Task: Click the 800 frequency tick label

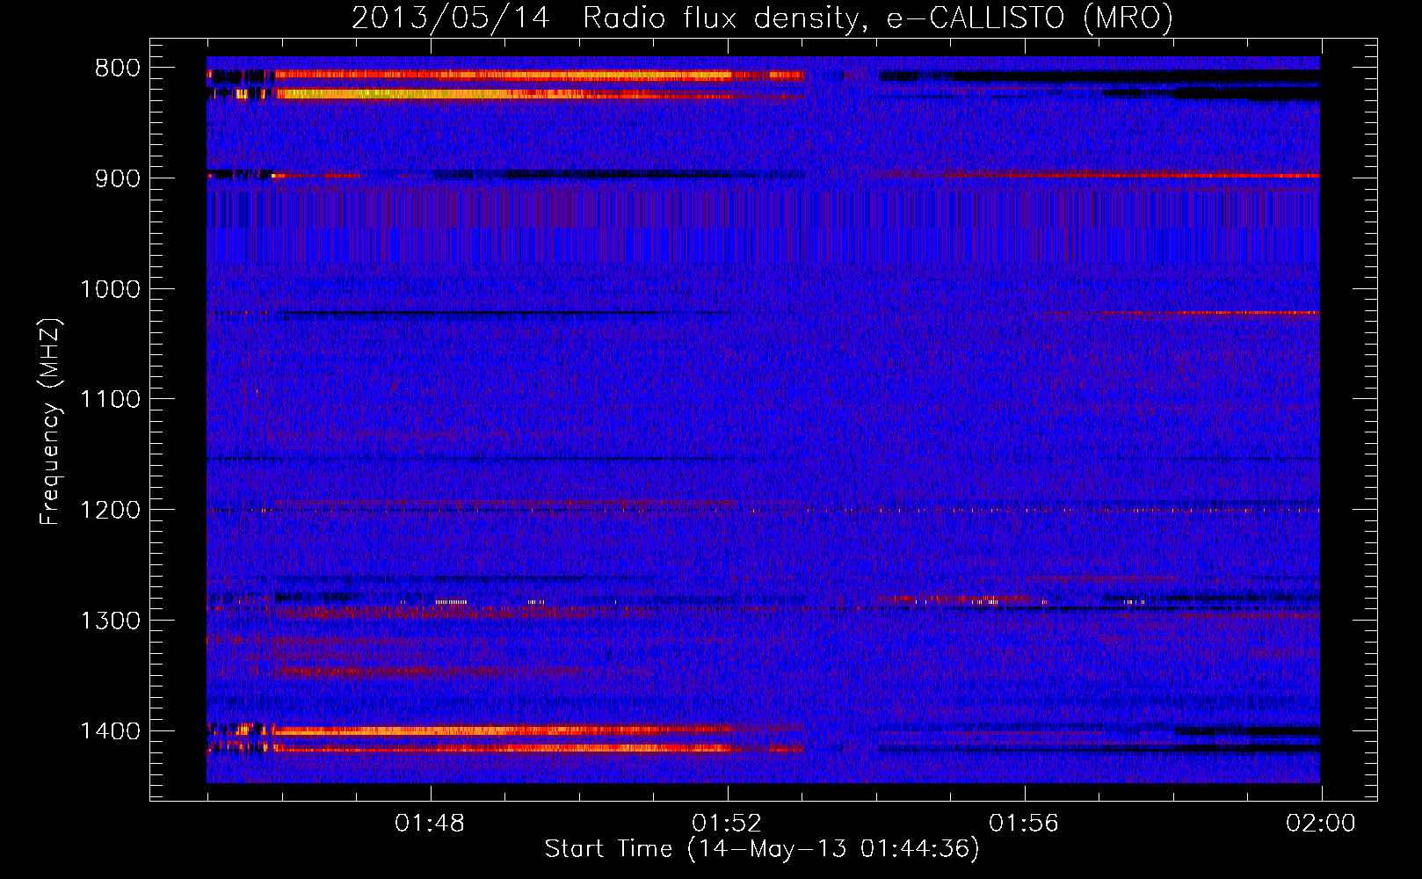Action: tap(117, 69)
